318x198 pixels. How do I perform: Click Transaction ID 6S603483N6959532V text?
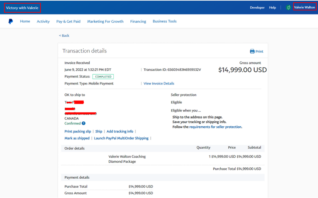click(172, 70)
